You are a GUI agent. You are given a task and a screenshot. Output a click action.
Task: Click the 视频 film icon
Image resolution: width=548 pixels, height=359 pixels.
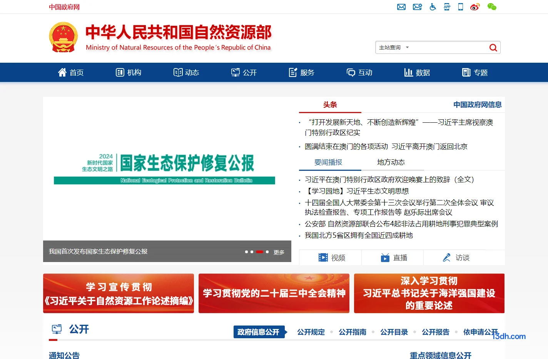click(x=323, y=257)
